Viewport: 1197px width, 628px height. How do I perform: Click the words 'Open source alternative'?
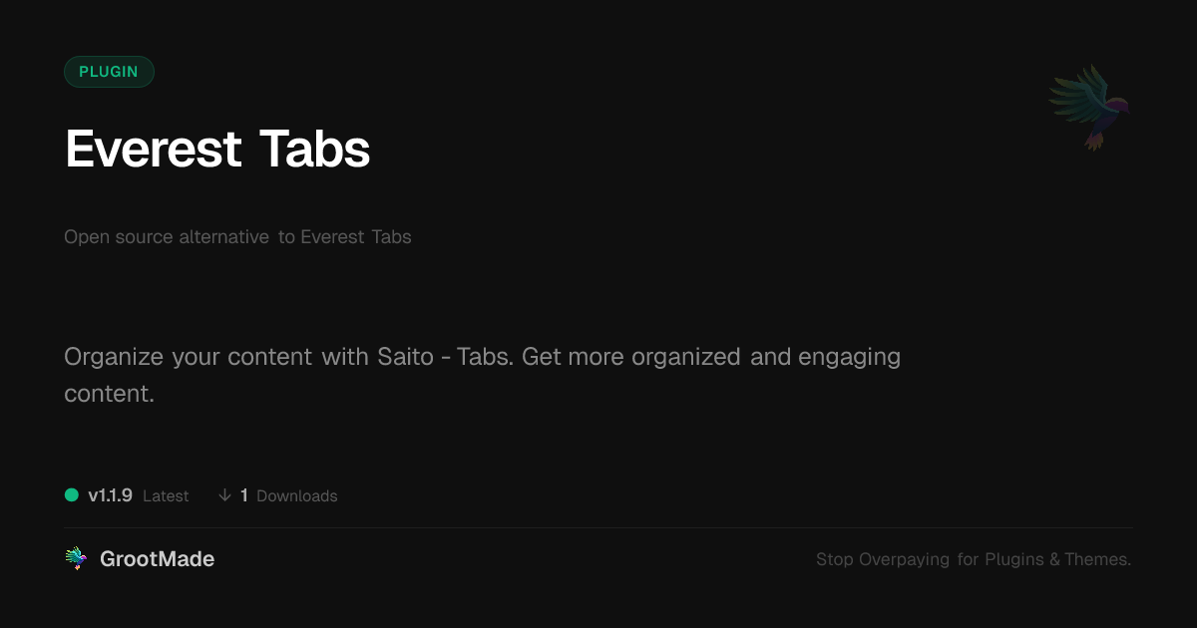[167, 237]
